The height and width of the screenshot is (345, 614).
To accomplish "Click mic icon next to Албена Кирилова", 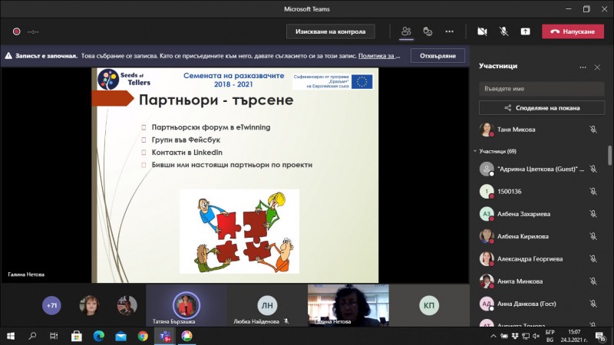I will [593, 236].
